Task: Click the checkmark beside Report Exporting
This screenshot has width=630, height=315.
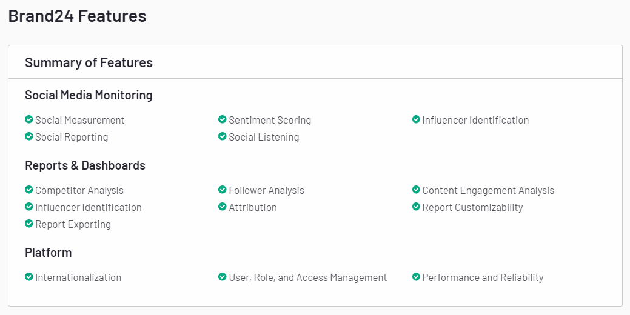Action: tap(28, 224)
